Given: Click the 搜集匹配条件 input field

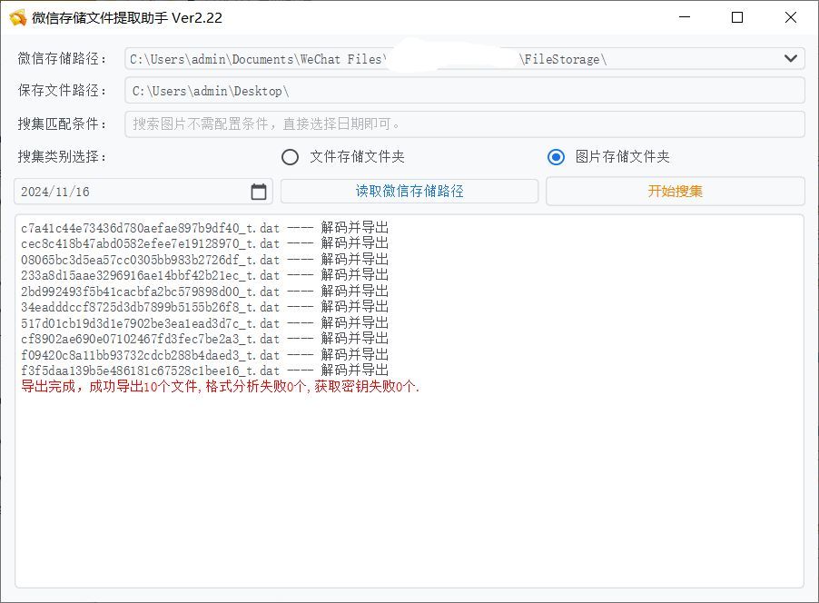Looking at the screenshot, I should point(463,124).
